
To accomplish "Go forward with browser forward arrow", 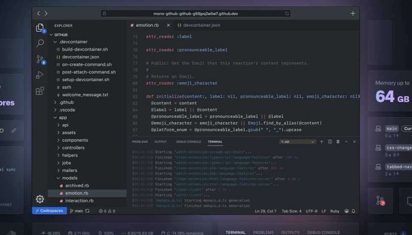I will (46, 13).
